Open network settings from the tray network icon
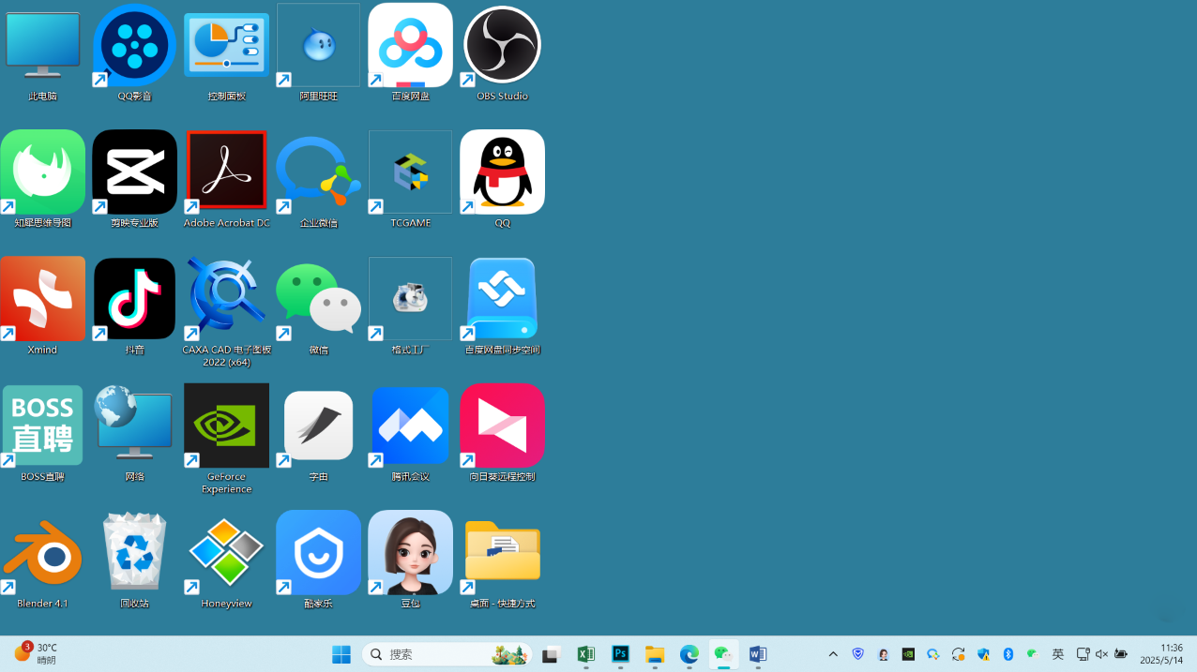1197x672 pixels. (x=1083, y=654)
